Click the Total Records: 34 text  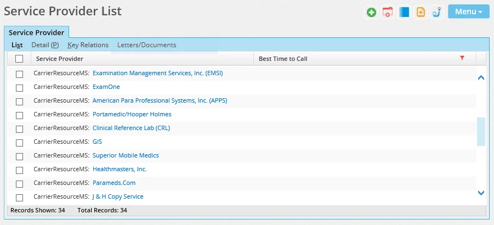point(103,210)
